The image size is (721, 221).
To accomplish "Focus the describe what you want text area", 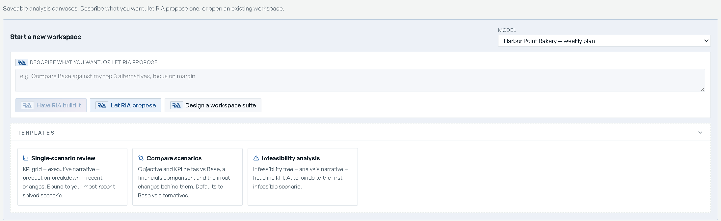I will pyautogui.click(x=360, y=80).
